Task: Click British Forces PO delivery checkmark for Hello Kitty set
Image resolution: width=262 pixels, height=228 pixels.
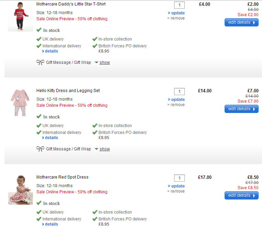Action: click(x=95, y=132)
